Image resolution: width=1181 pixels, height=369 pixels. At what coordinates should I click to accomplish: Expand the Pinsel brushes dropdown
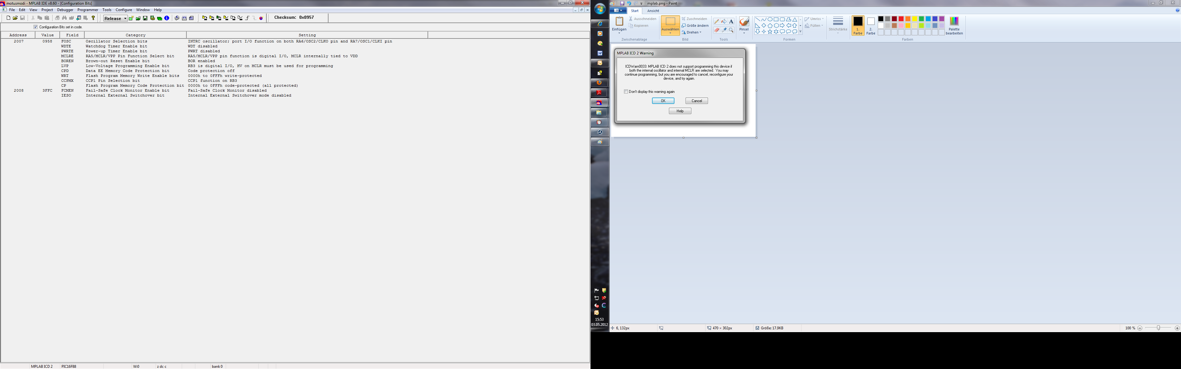pos(744,33)
